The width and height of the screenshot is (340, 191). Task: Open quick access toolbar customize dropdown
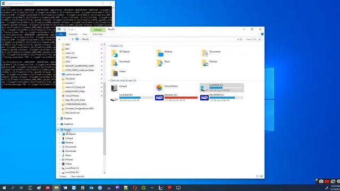click(x=72, y=30)
